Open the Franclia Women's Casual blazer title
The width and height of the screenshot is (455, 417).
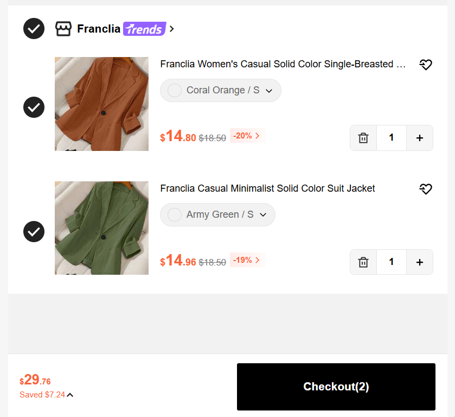(x=283, y=64)
